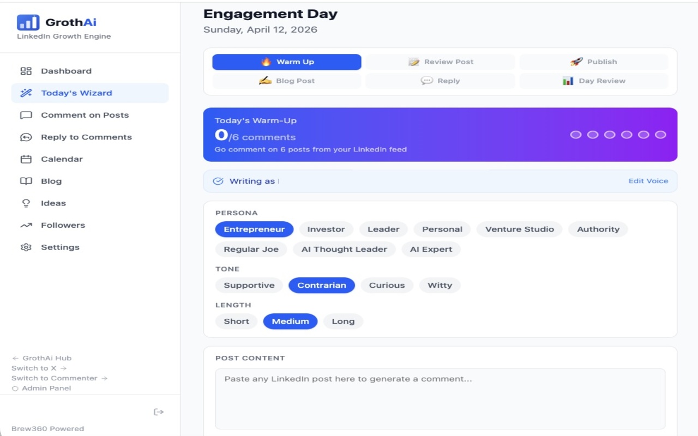The height and width of the screenshot is (436, 698).
Task: Open the Comment on Posts section
Action: [85, 115]
